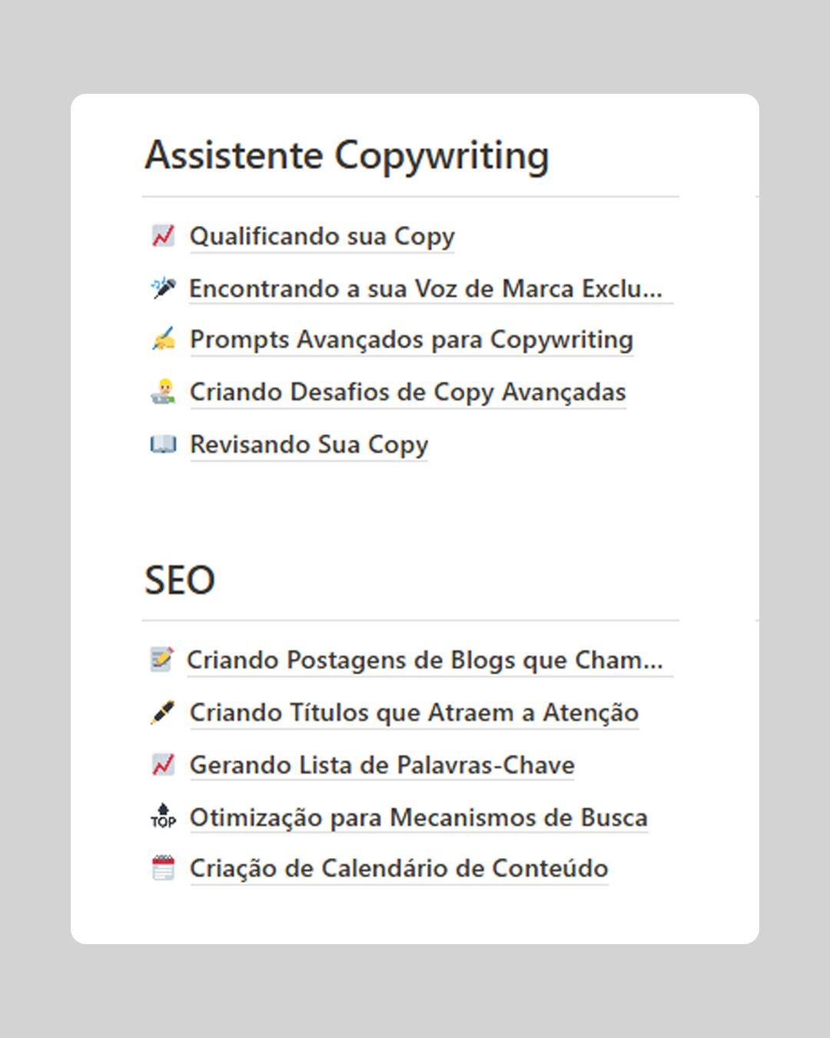The image size is (830, 1038).
Task: Click the calendar icon for Criação de Calendário
Action: coord(163,868)
